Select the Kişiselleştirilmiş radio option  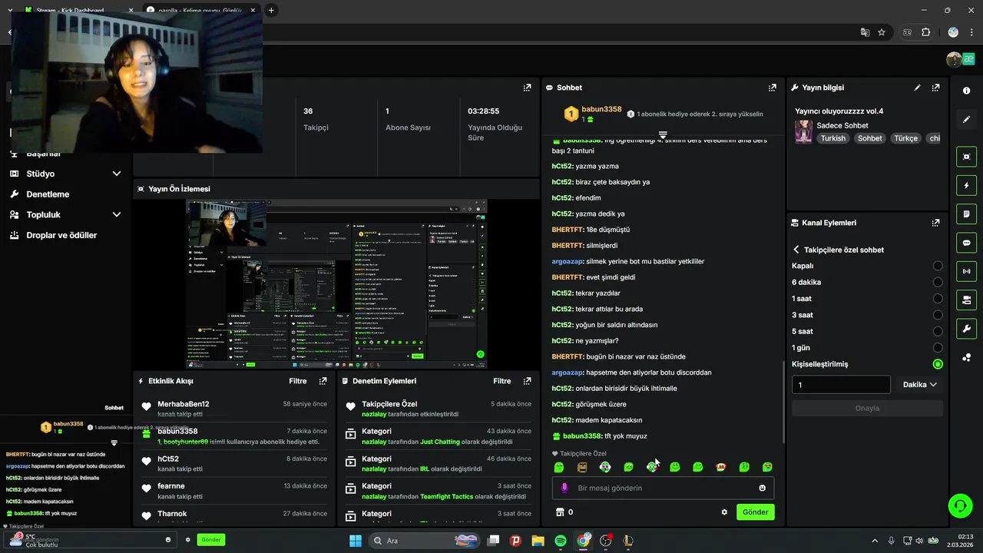pyautogui.click(x=938, y=364)
